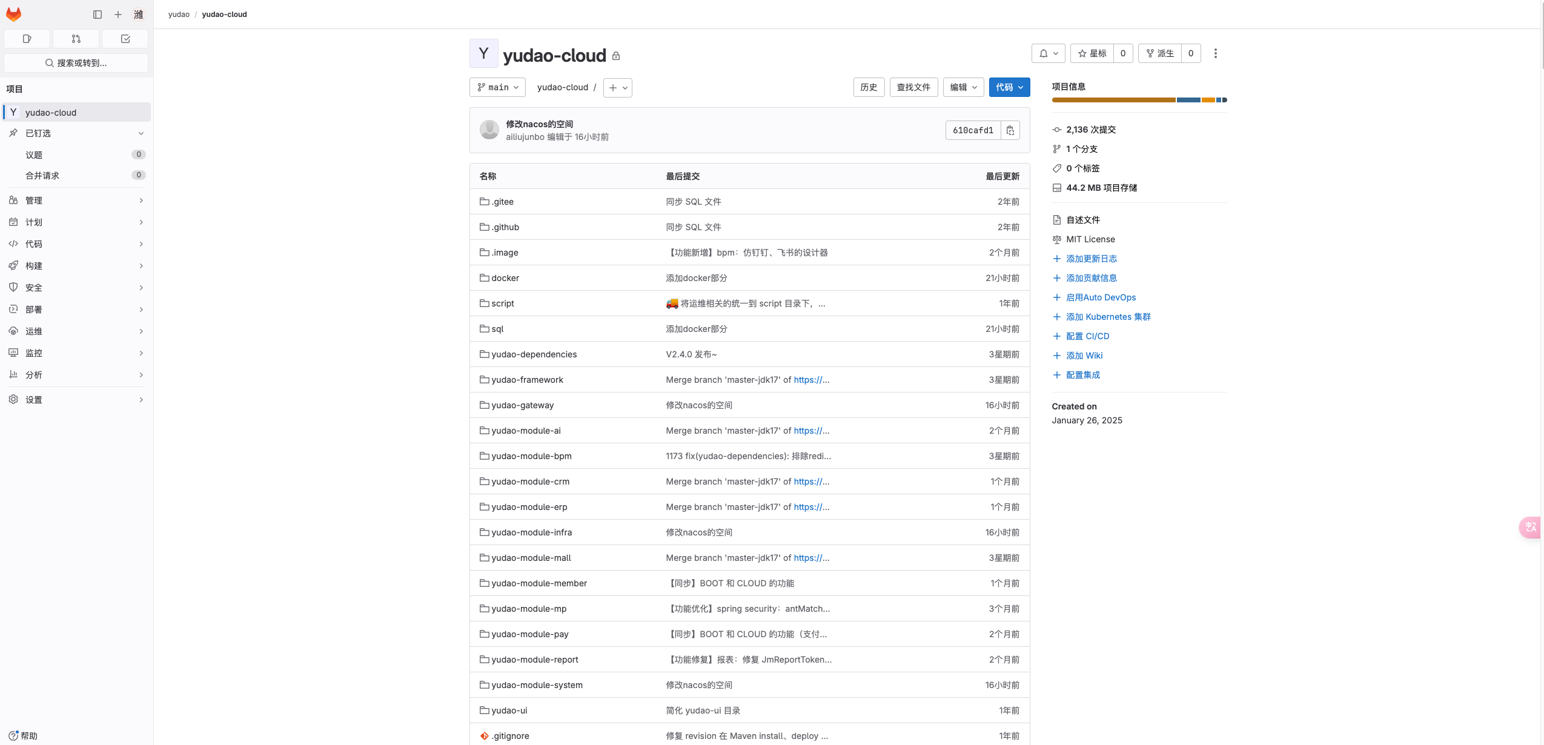Image resolution: width=1544 pixels, height=745 pixels.
Task: Expand the 管理 sidebar section
Action: (76, 200)
